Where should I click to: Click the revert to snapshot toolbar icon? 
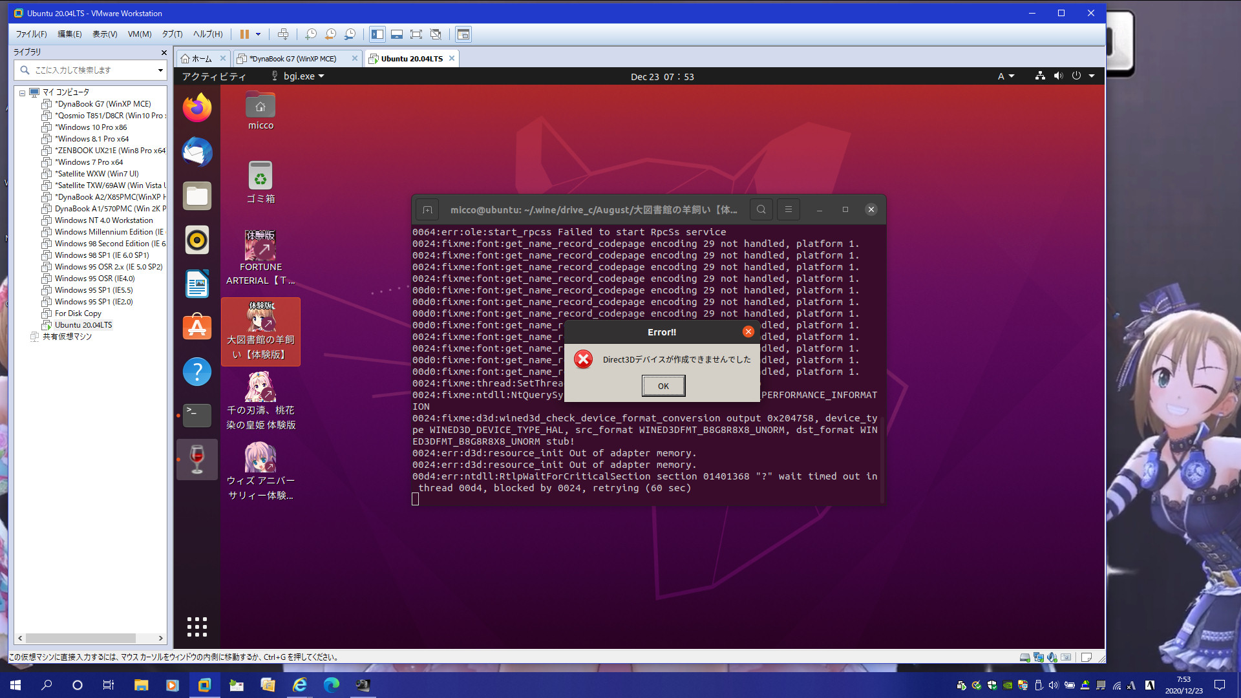click(x=330, y=34)
